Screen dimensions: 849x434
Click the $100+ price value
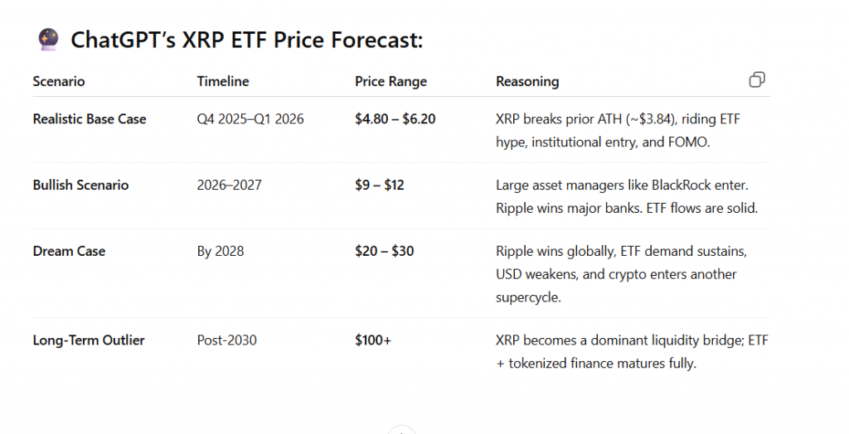[x=373, y=340]
